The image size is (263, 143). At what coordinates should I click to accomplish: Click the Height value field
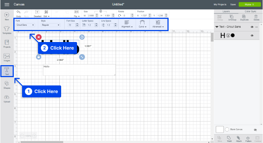point(107,16)
